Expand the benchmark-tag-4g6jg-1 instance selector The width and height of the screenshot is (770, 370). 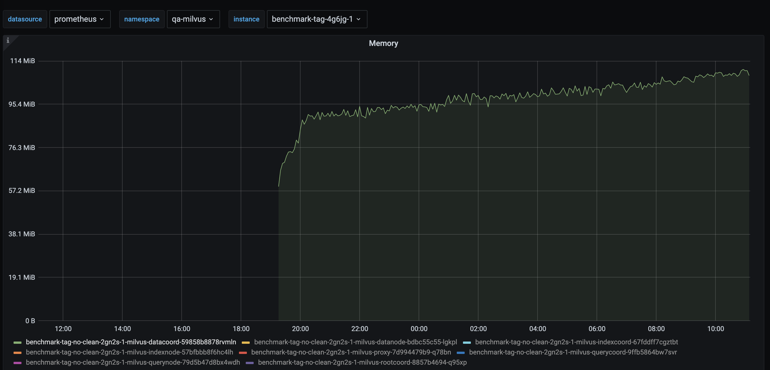pyautogui.click(x=317, y=19)
